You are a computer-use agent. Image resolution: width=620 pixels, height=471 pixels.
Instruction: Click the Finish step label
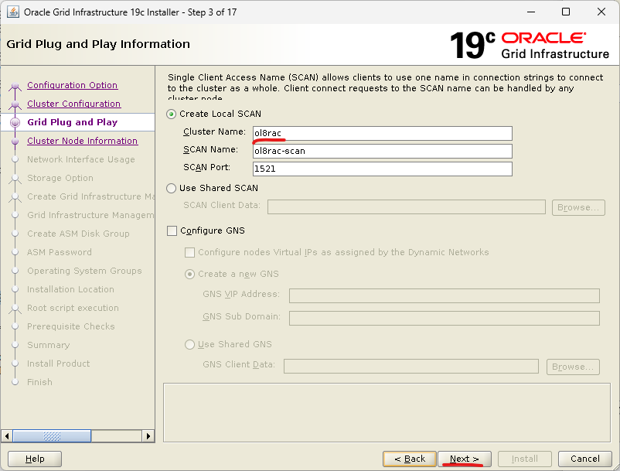pos(39,382)
